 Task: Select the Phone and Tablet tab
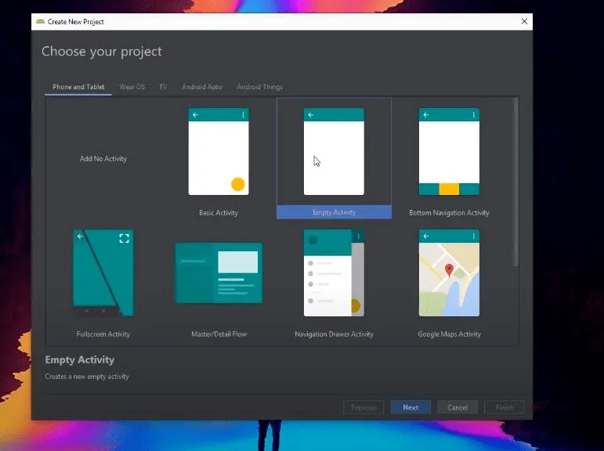78,87
